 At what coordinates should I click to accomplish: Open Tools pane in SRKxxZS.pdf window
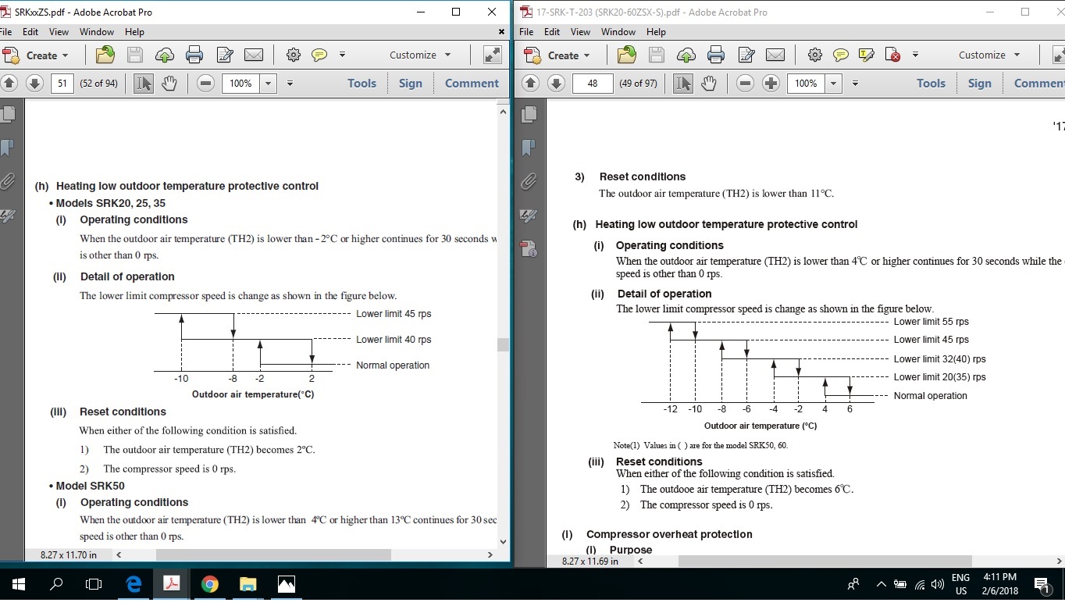362,83
